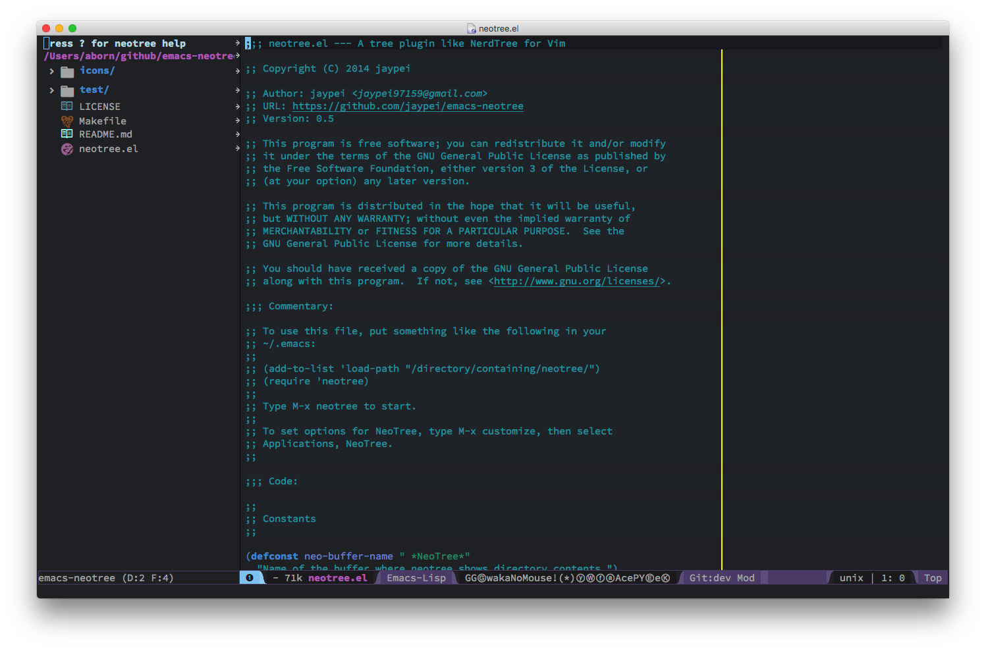This screenshot has width=986, height=651.
Task: Click the README.md book icon
Action: coord(67,134)
